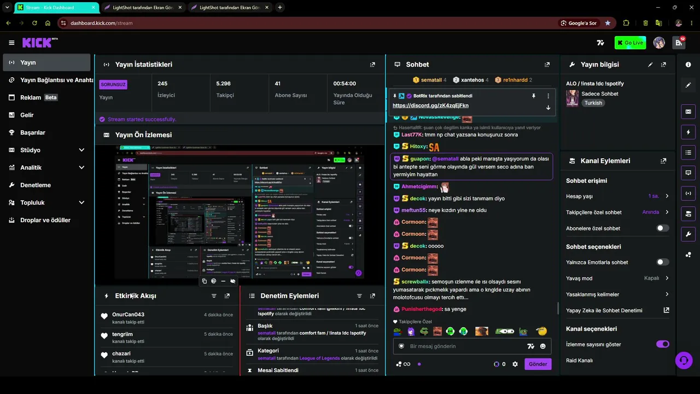Open Gelir in the sidebar
This screenshot has width=700, height=394.
tap(47, 115)
